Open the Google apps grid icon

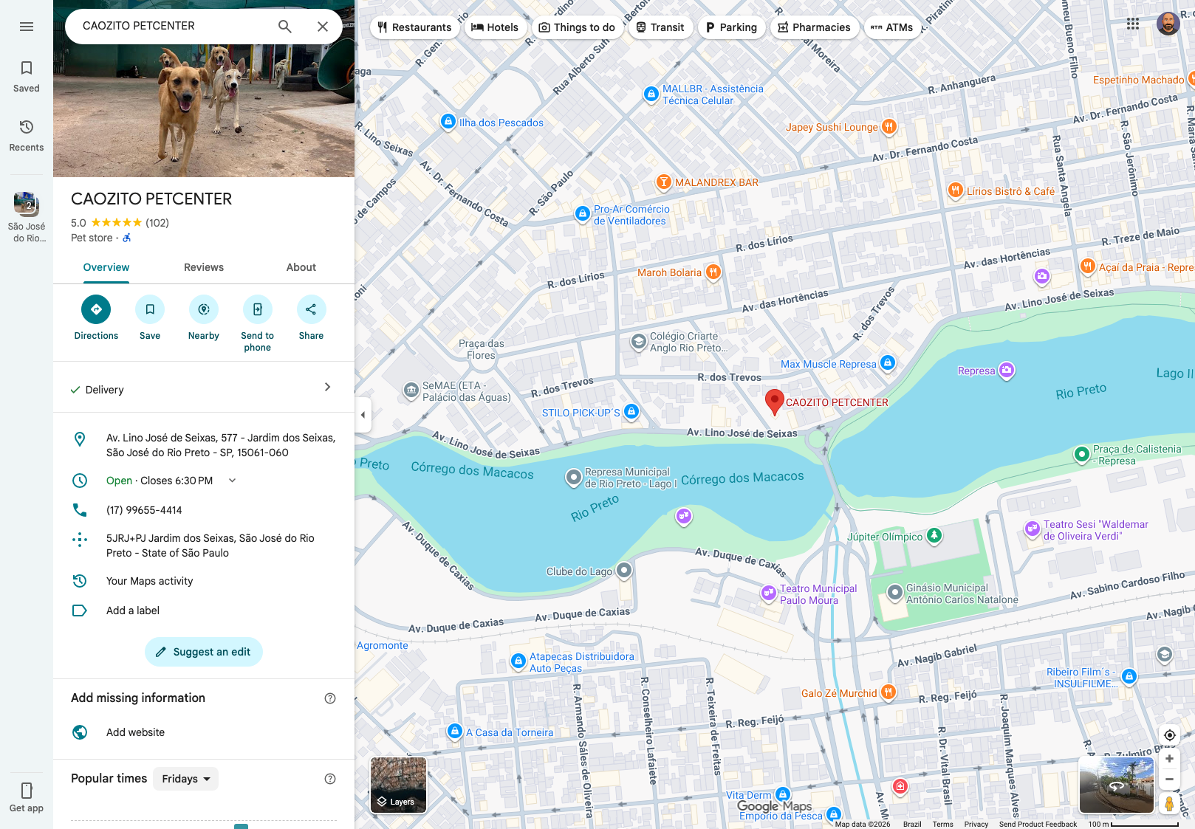click(x=1133, y=24)
